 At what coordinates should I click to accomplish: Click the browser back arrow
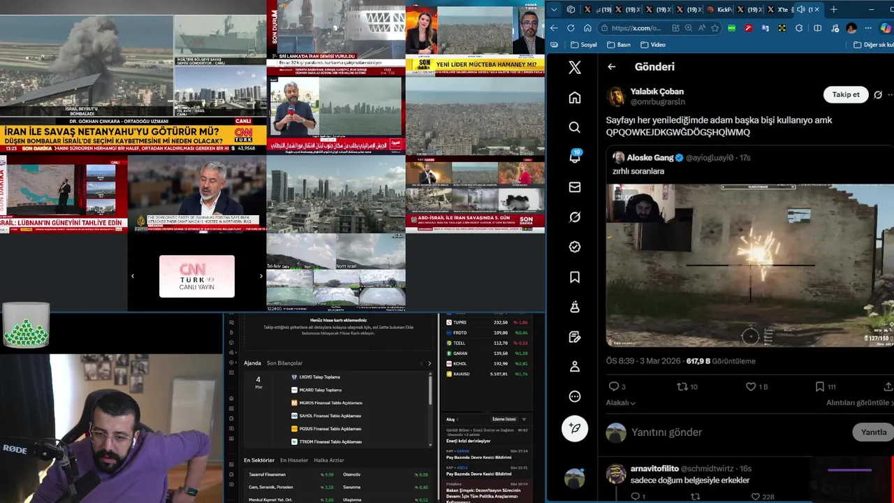pyautogui.click(x=554, y=28)
